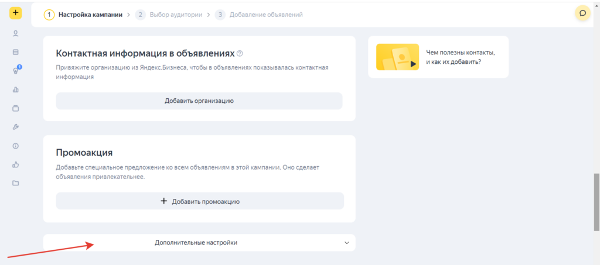
Task: Click help icon beside Контактная информация heading
Action: click(240, 54)
